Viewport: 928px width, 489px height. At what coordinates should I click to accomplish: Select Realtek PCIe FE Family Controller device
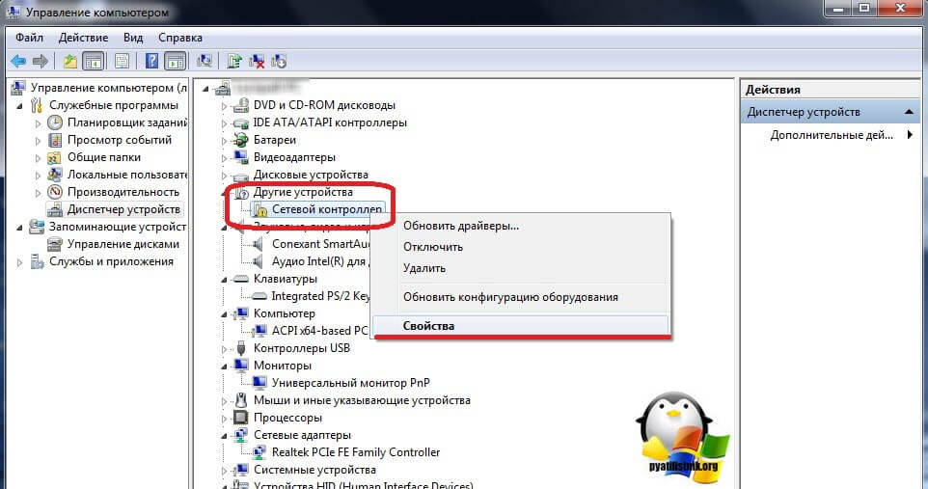coord(355,452)
